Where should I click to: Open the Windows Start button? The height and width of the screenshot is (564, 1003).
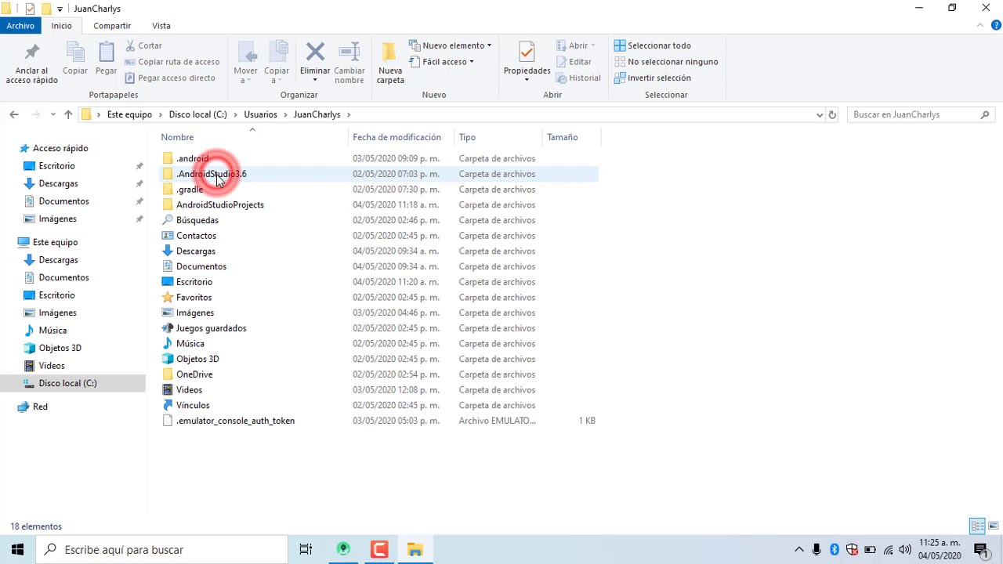click(18, 550)
